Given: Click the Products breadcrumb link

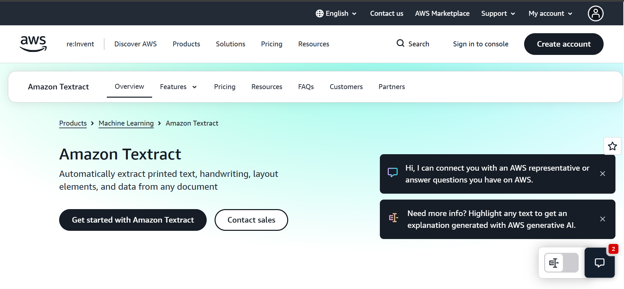Looking at the screenshot, I should tap(73, 123).
